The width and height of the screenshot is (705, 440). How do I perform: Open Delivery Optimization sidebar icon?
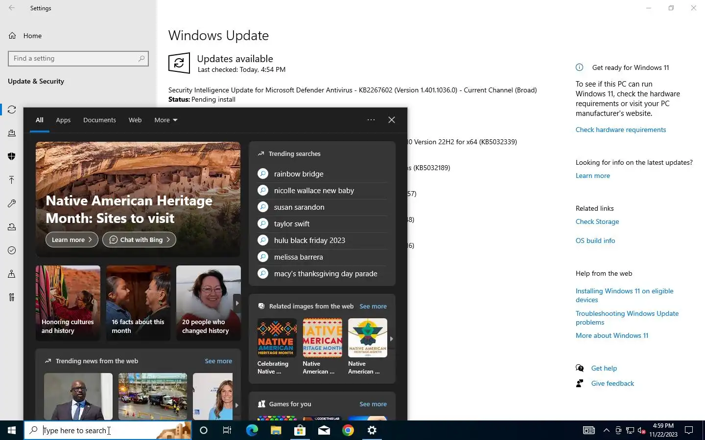point(12,133)
